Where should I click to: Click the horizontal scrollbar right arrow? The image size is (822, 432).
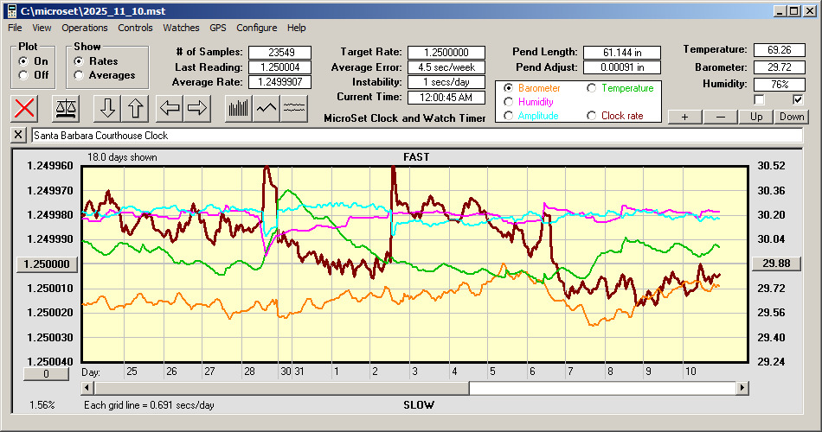(742, 388)
